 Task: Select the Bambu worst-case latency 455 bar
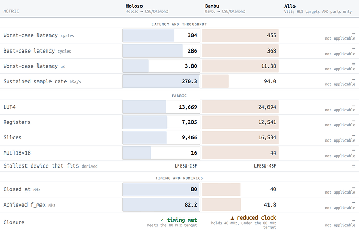(x=240, y=35)
